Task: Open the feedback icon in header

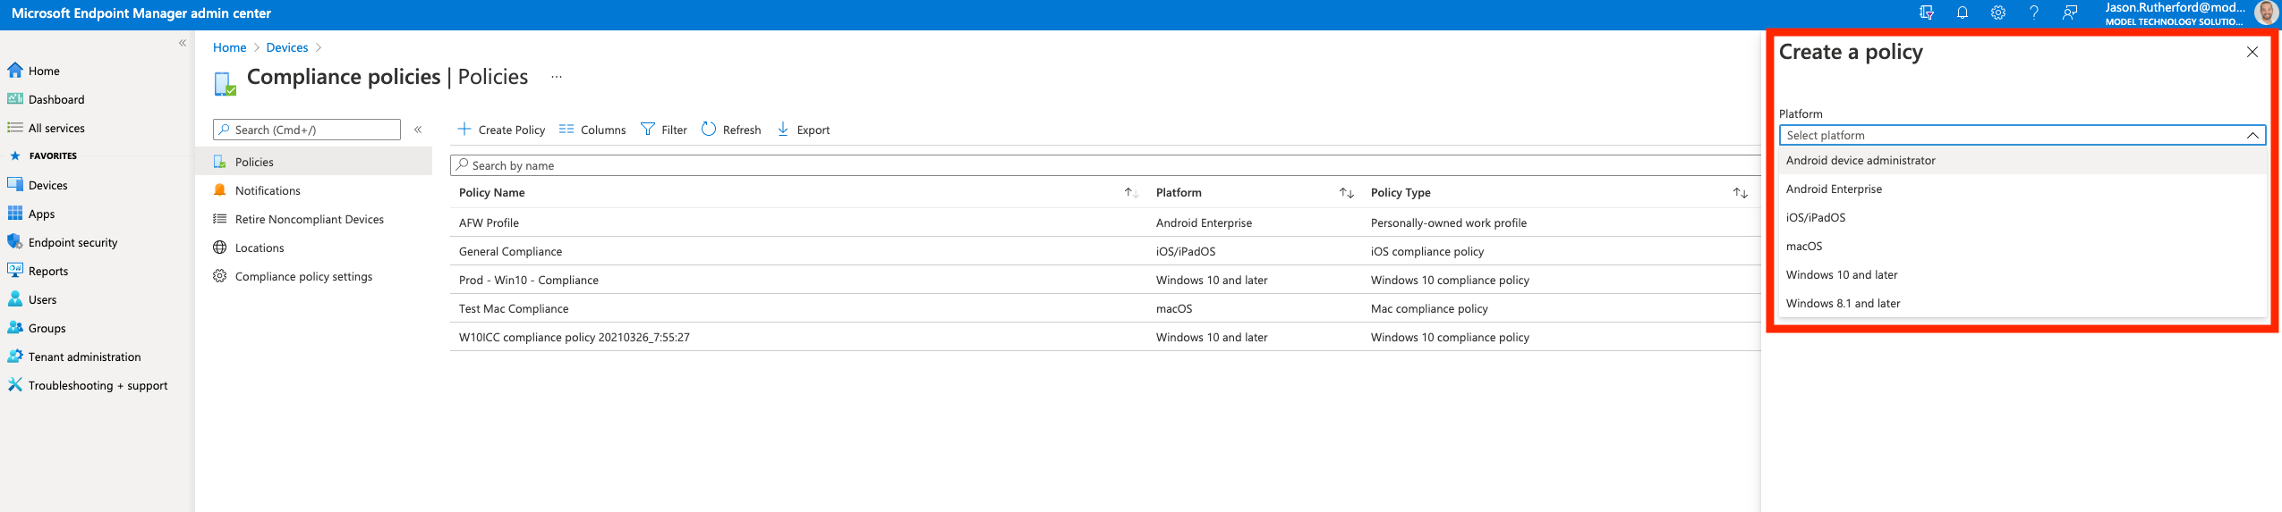Action: [2070, 13]
